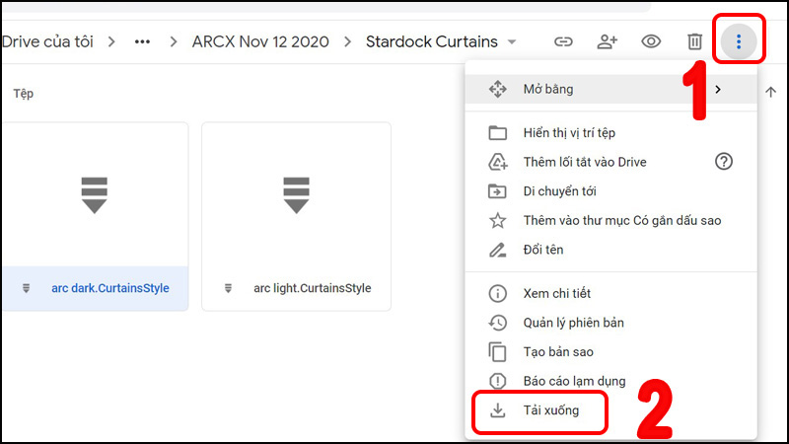Select arc light.CurtainsStyle file thumbnail
This screenshot has width=789, height=444.
[297, 195]
